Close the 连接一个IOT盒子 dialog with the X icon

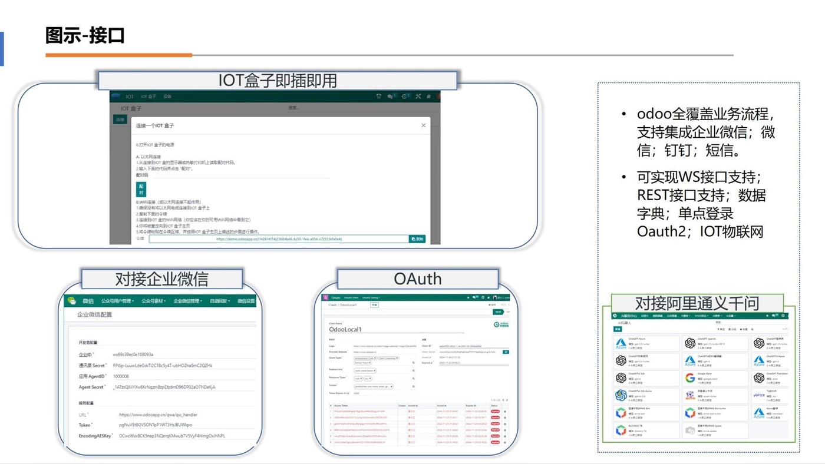coord(423,125)
